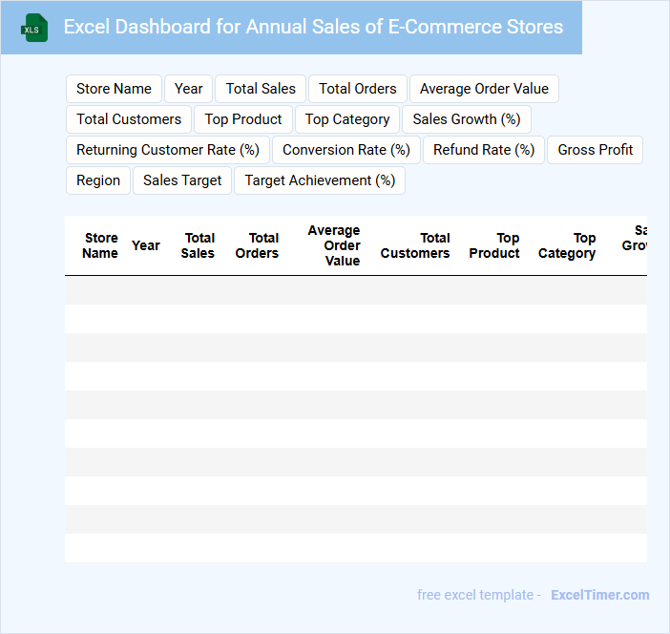Click the Total Sales tag
670x634 pixels.
point(261,89)
